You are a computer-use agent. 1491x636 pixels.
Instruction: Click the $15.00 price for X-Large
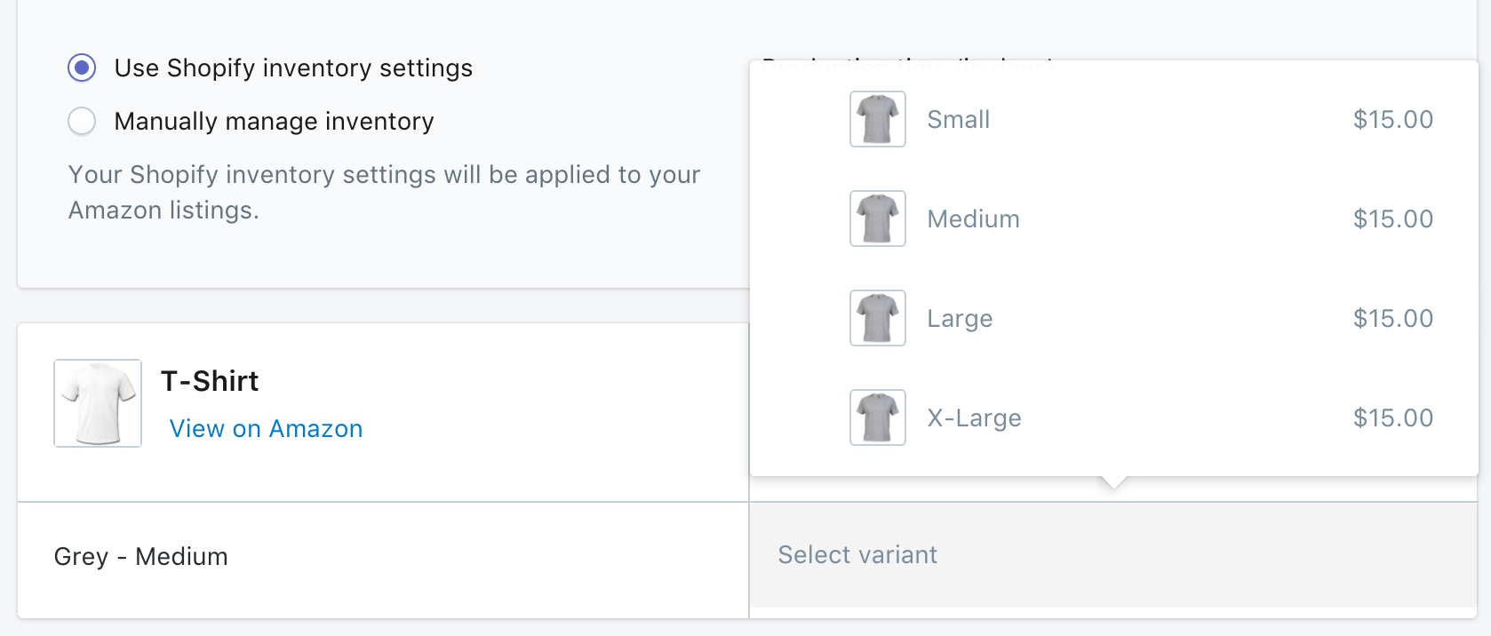point(1392,417)
